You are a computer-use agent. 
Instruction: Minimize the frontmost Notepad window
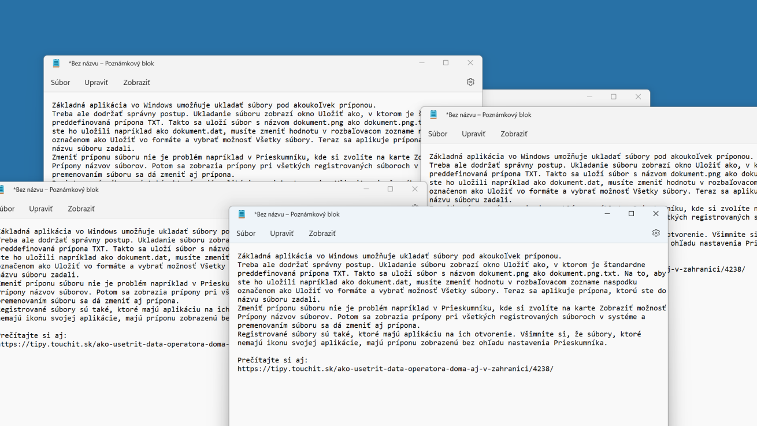click(607, 214)
